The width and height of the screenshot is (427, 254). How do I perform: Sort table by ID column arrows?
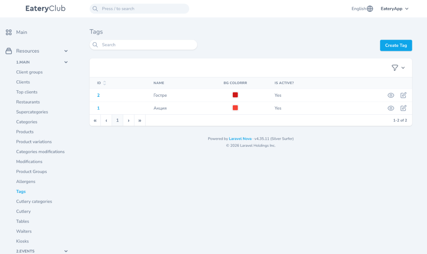click(x=104, y=83)
